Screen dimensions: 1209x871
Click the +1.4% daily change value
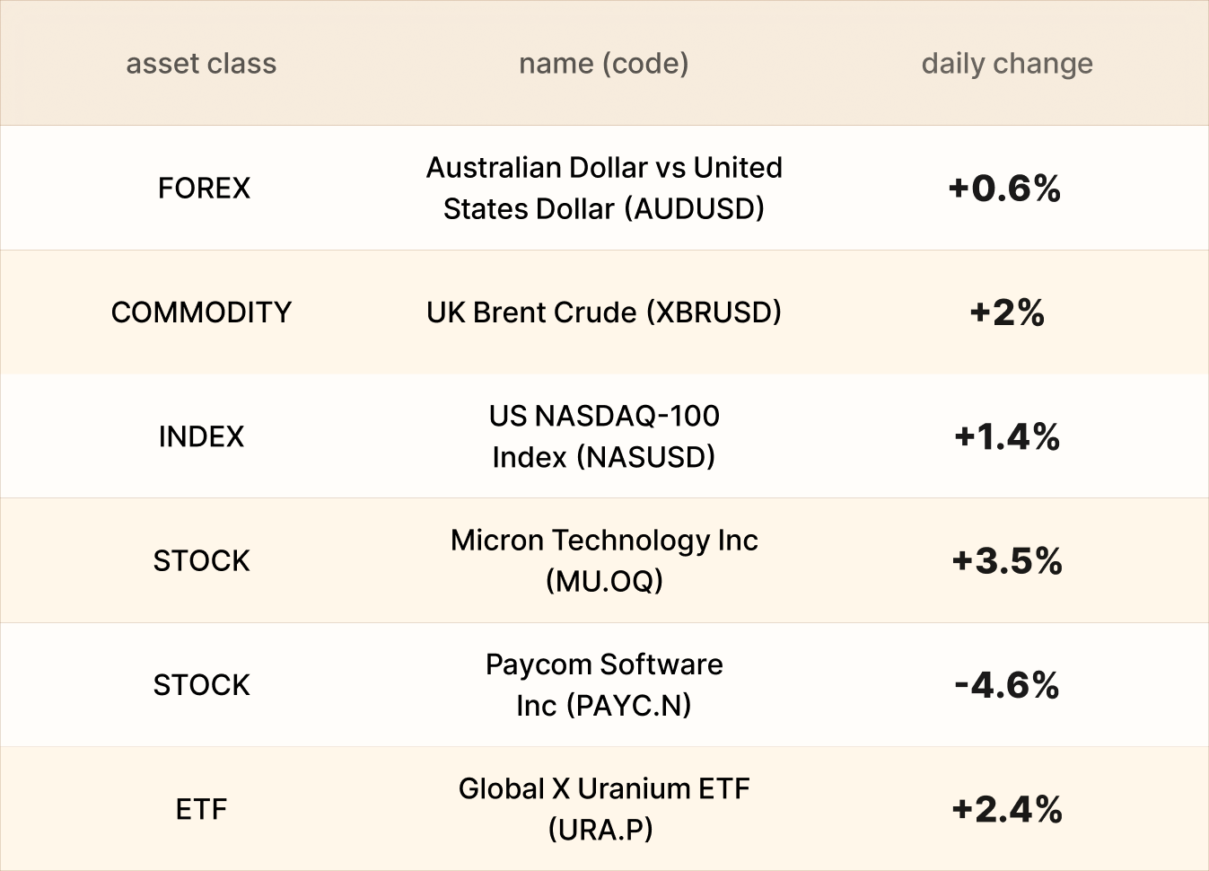tap(1007, 437)
